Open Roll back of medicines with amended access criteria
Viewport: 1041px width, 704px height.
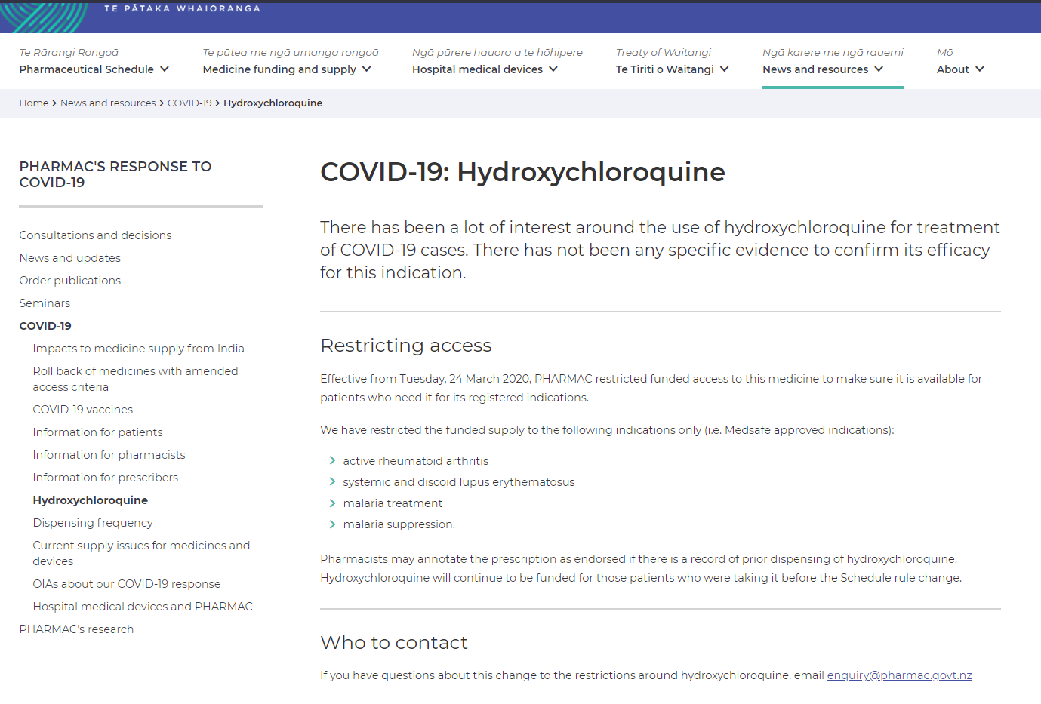[x=136, y=379]
